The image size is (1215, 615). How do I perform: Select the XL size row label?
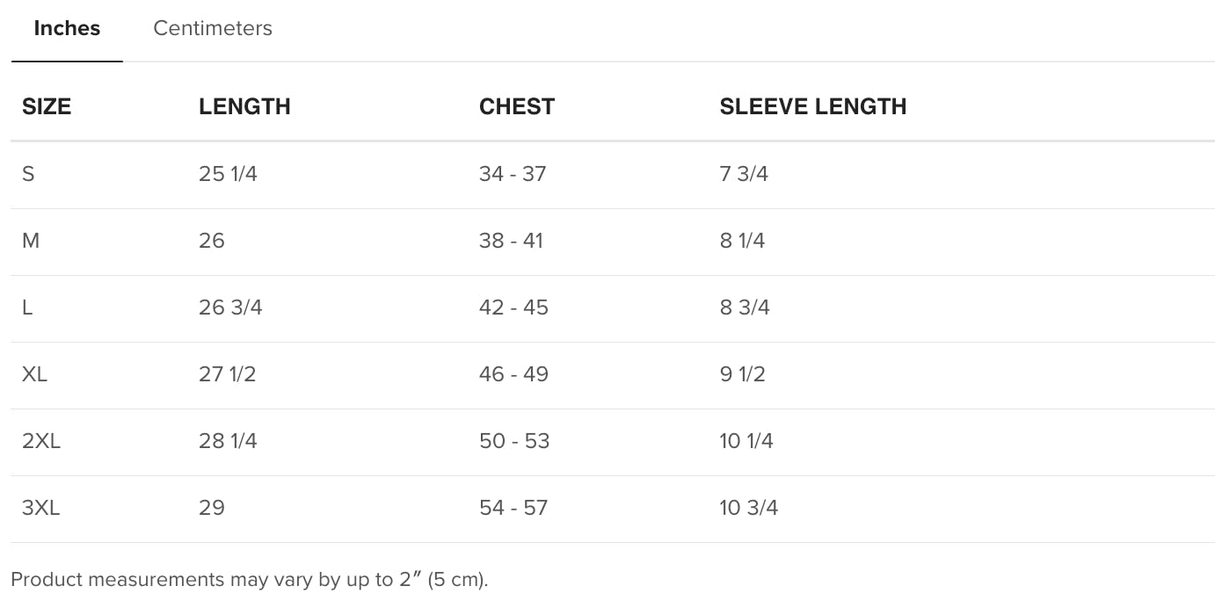coord(35,374)
